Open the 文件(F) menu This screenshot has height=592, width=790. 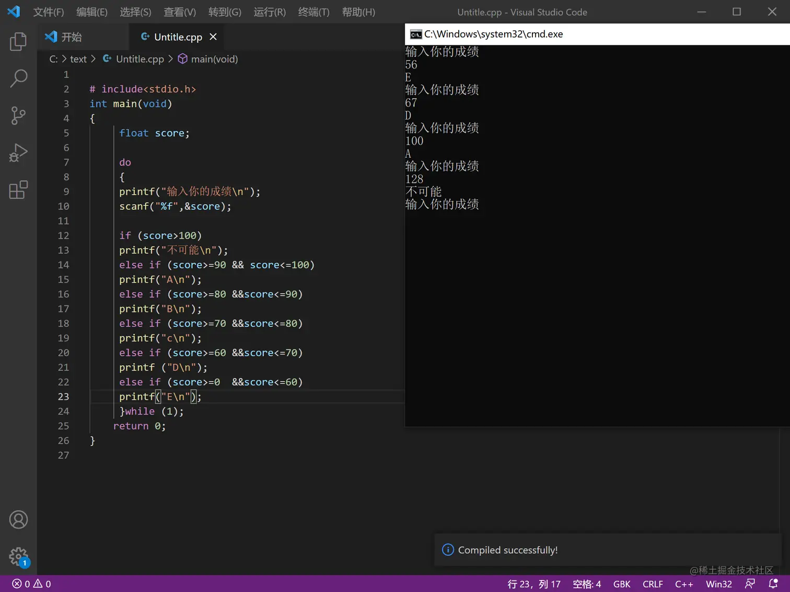click(49, 12)
